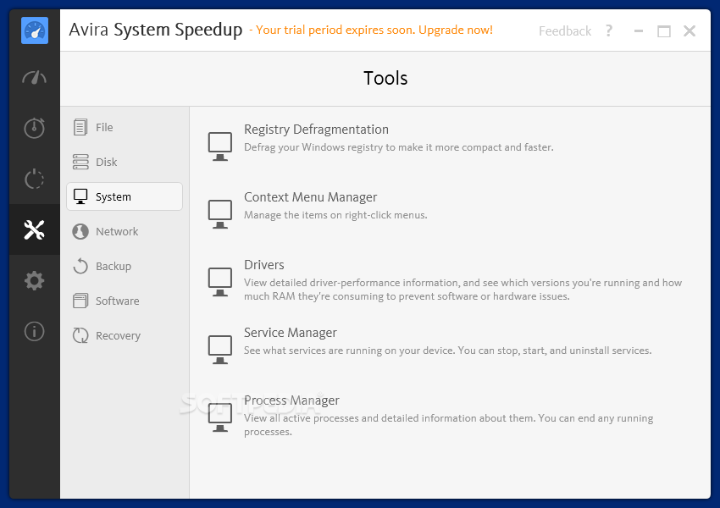Click 'Manage the items on right-click menus.' text
This screenshot has width=720, height=508.
(x=335, y=215)
